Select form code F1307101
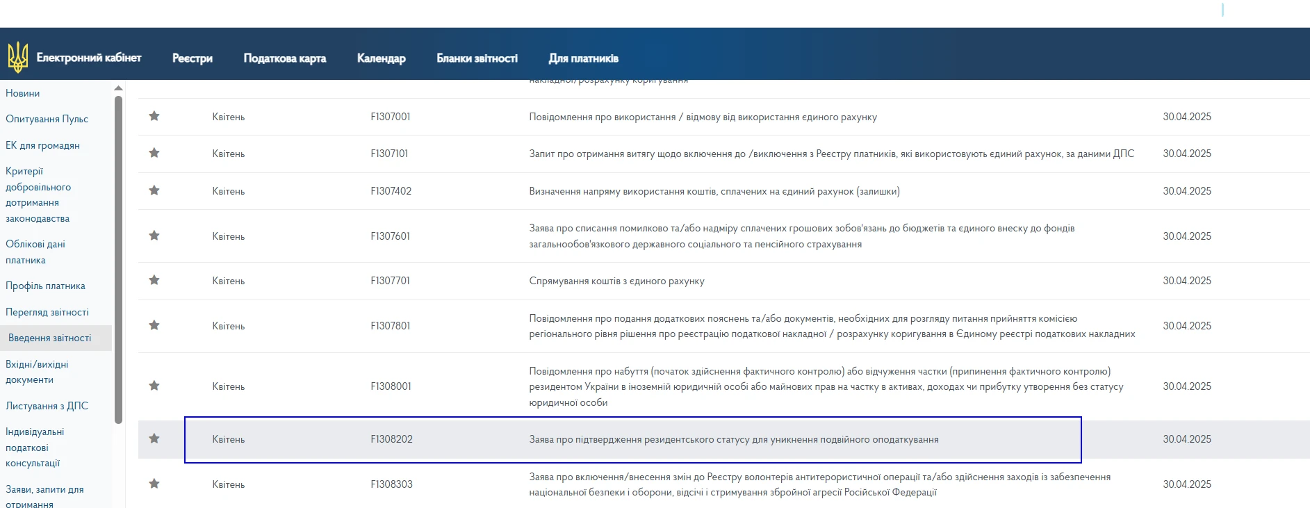The image size is (1310, 508). [x=389, y=154]
